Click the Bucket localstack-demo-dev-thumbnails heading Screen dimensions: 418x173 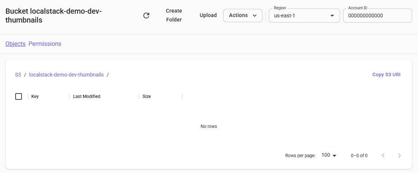click(53, 16)
